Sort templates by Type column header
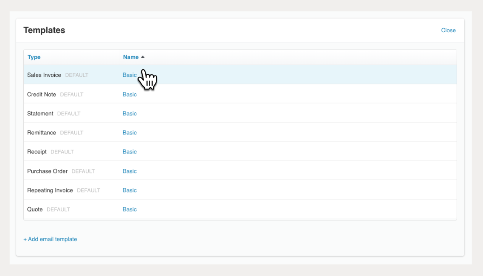Screen dimensions: 483x276 click(x=34, y=57)
